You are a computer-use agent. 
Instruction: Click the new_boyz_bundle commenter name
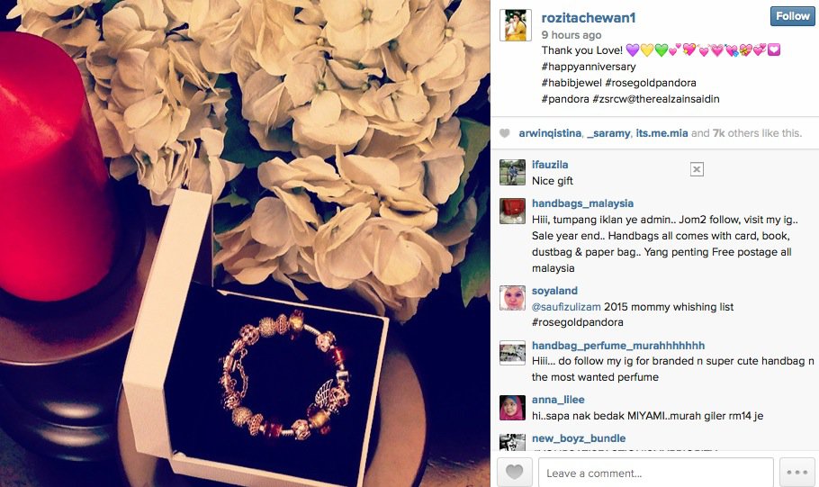pyautogui.click(x=579, y=438)
